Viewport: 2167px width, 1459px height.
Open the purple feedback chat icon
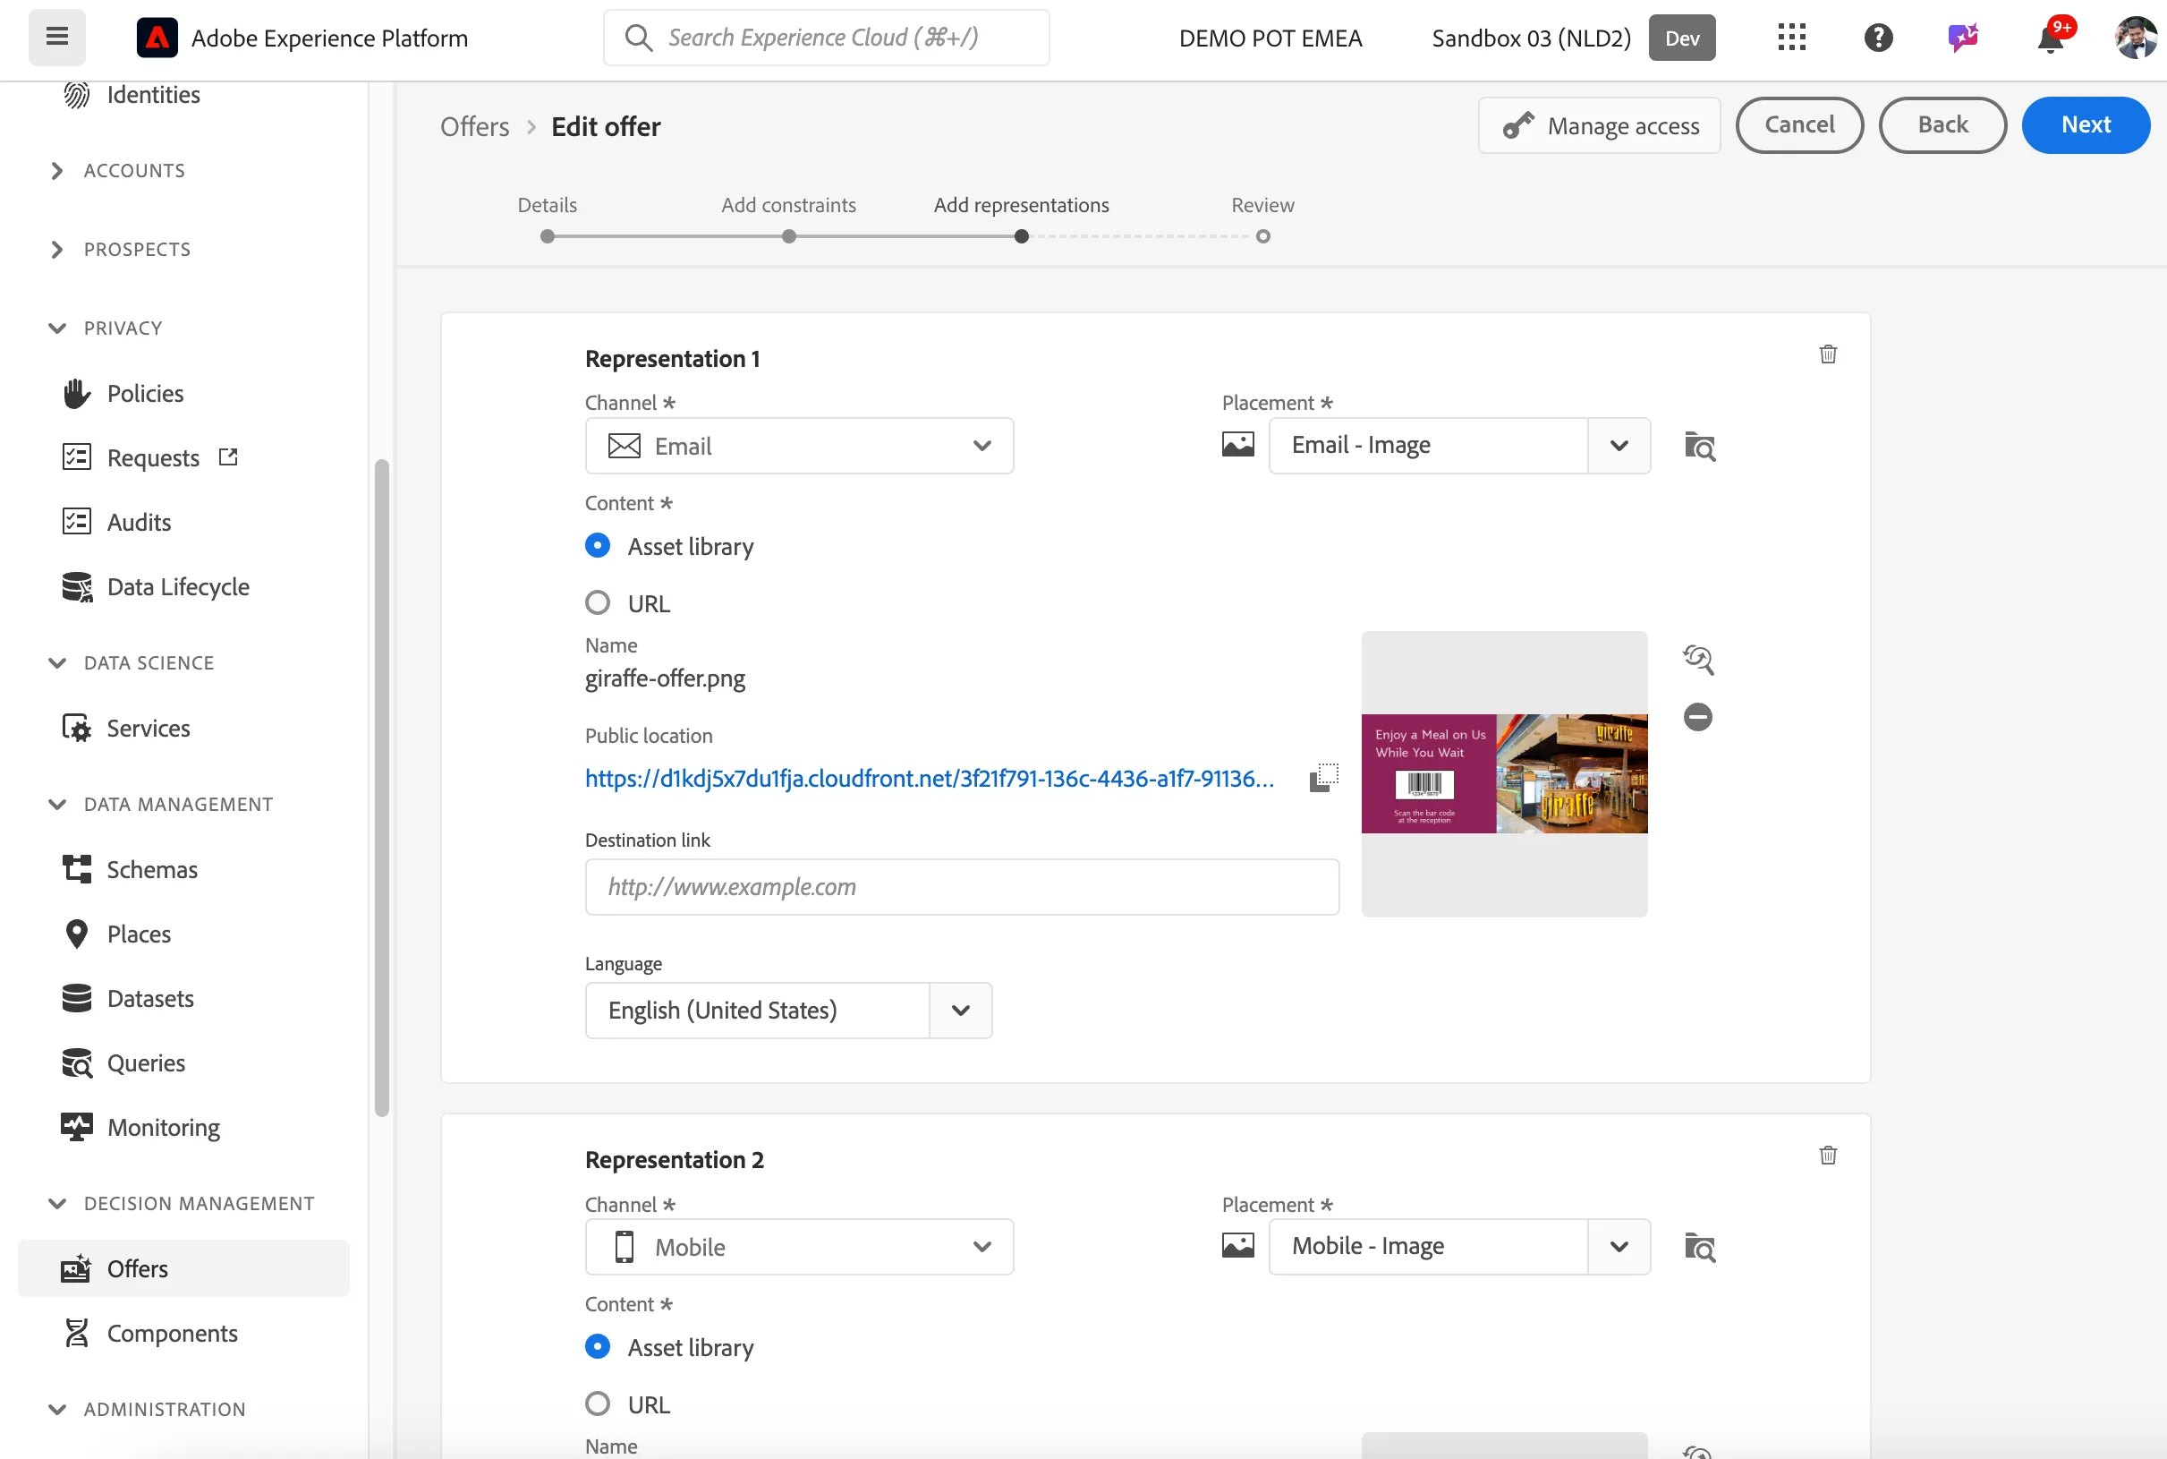click(1962, 38)
